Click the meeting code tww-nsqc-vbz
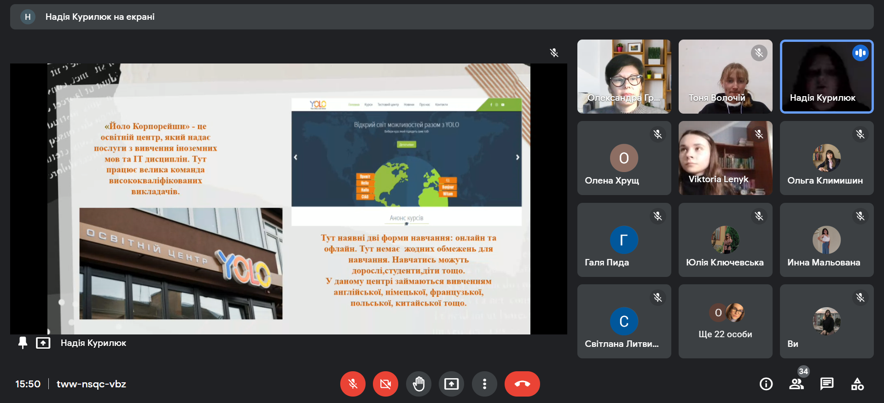The image size is (884, 403). [x=91, y=384]
